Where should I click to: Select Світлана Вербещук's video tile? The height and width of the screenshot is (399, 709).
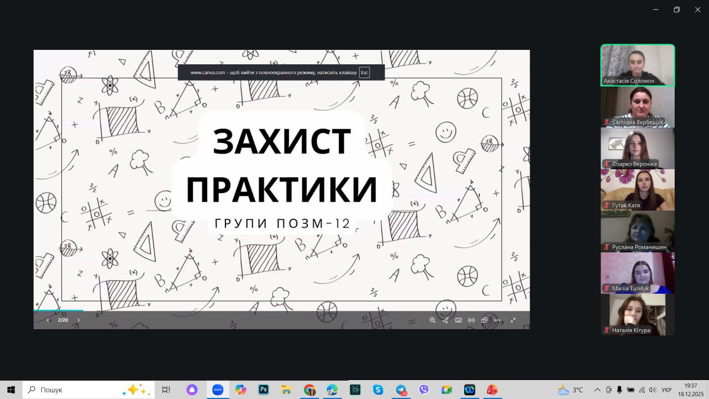tap(638, 106)
